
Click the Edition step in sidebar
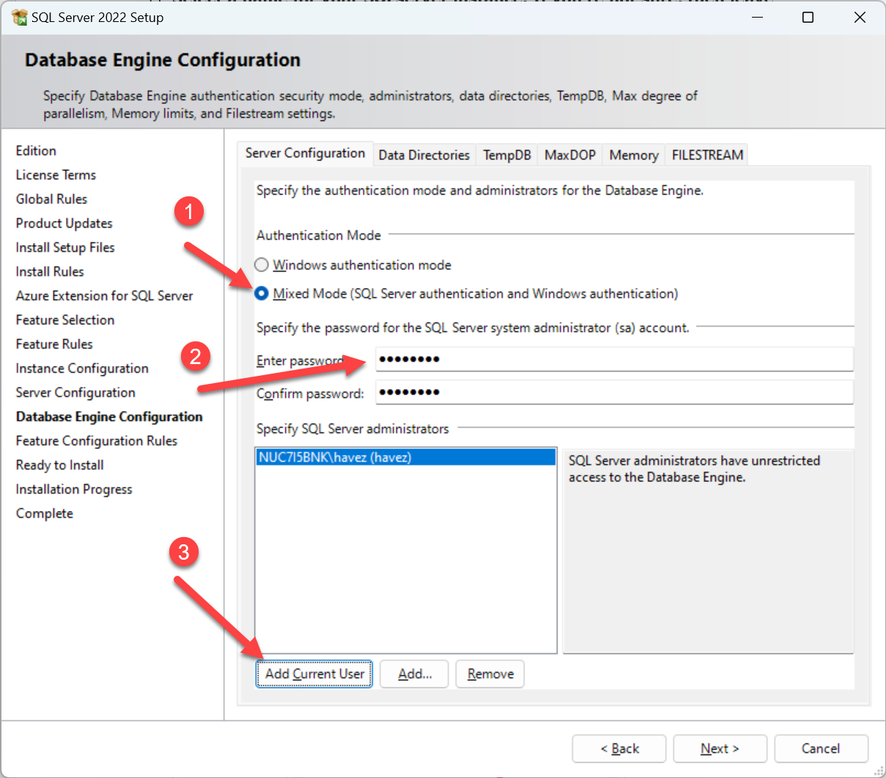(36, 151)
